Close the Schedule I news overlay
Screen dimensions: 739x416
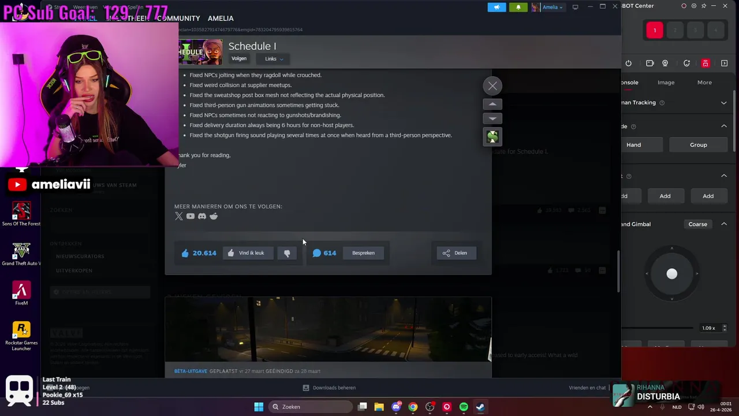click(492, 86)
